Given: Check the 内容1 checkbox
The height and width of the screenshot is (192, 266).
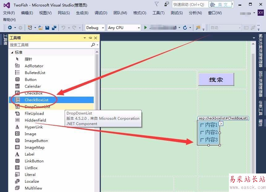Looking at the screenshot, I should (202, 125).
